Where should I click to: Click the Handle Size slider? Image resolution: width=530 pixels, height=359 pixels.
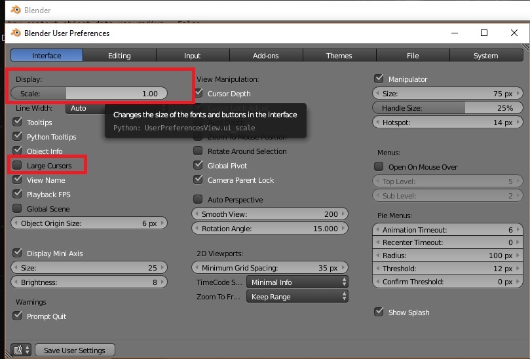click(x=448, y=108)
